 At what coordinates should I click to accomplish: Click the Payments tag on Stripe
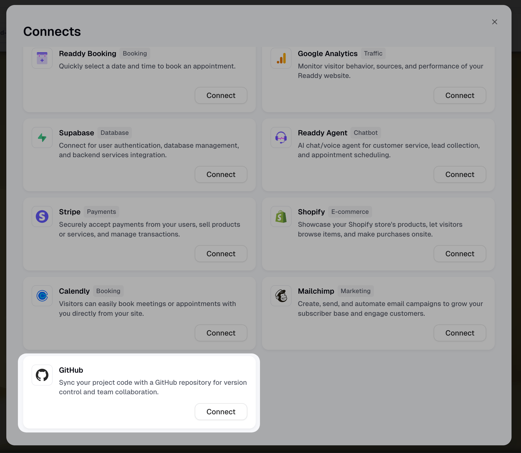pyautogui.click(x=101, y=212)
